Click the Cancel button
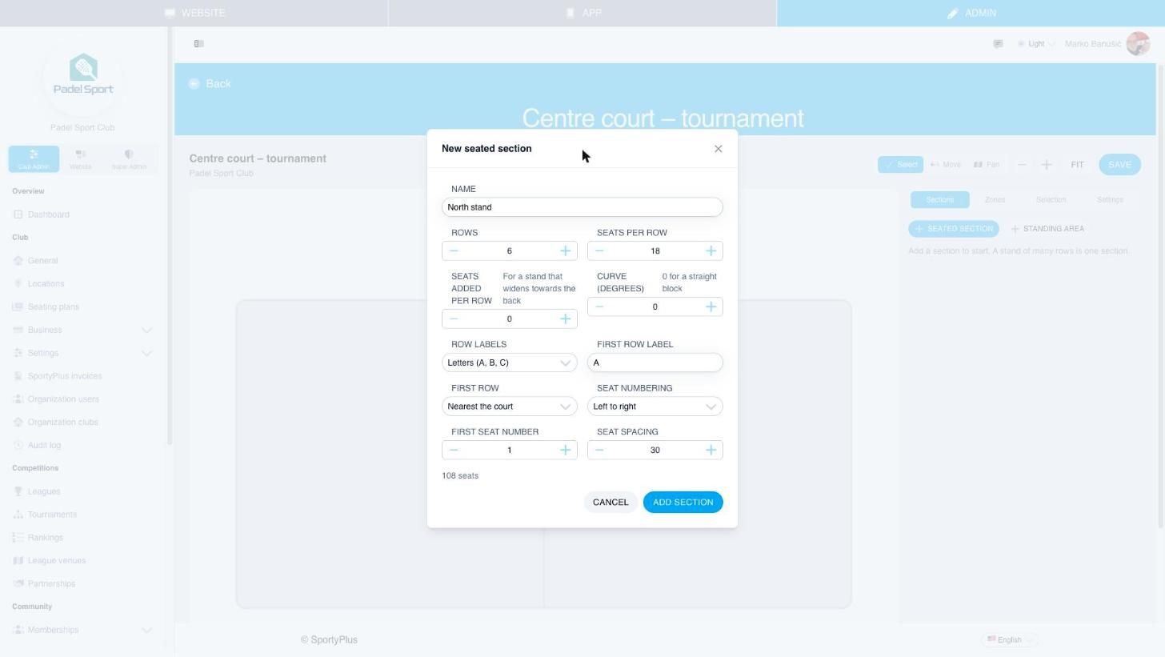This screenshot has height=657, width=1165. 611,503
